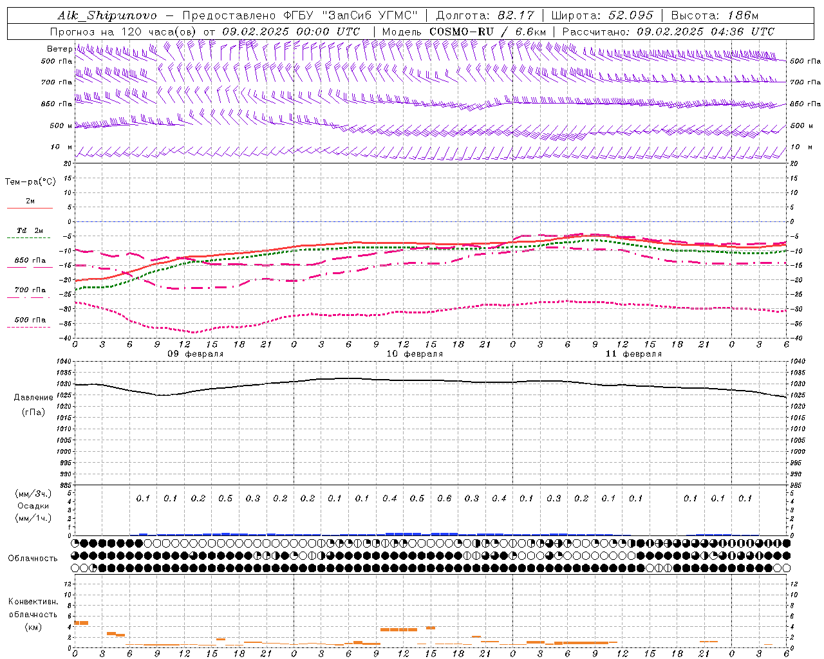The image size is (824, 659).
Task: Click the '(мм/3ч.)' unit label
Action: tap(33, 494)
